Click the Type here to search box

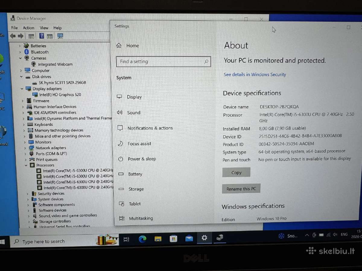(64, 241)
